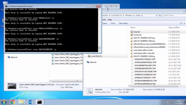Select the winnit.exe file
This screenshot has width=186, height=105.
(x=137, y=35)
